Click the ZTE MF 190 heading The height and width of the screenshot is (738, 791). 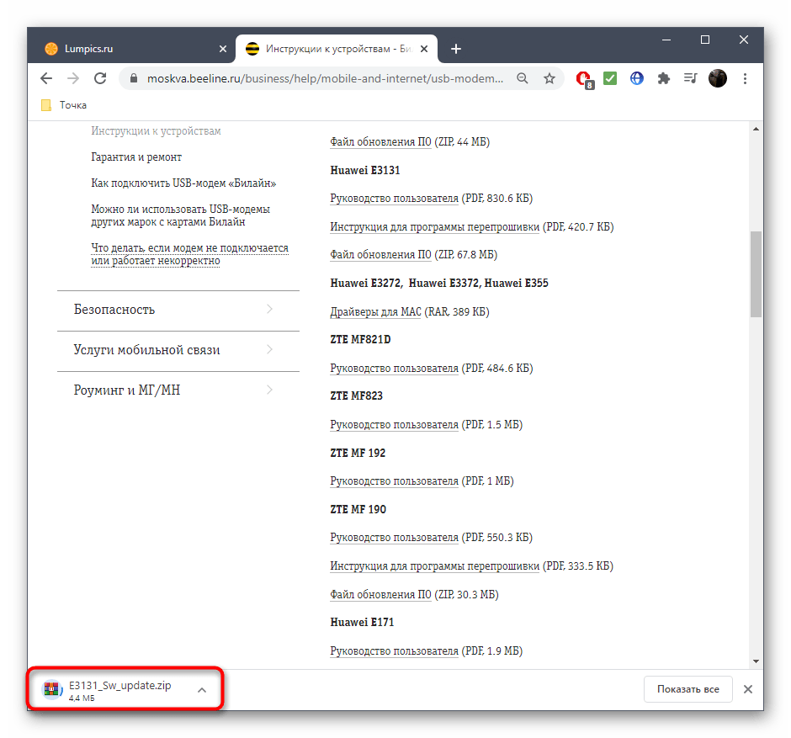pos(358,509)
